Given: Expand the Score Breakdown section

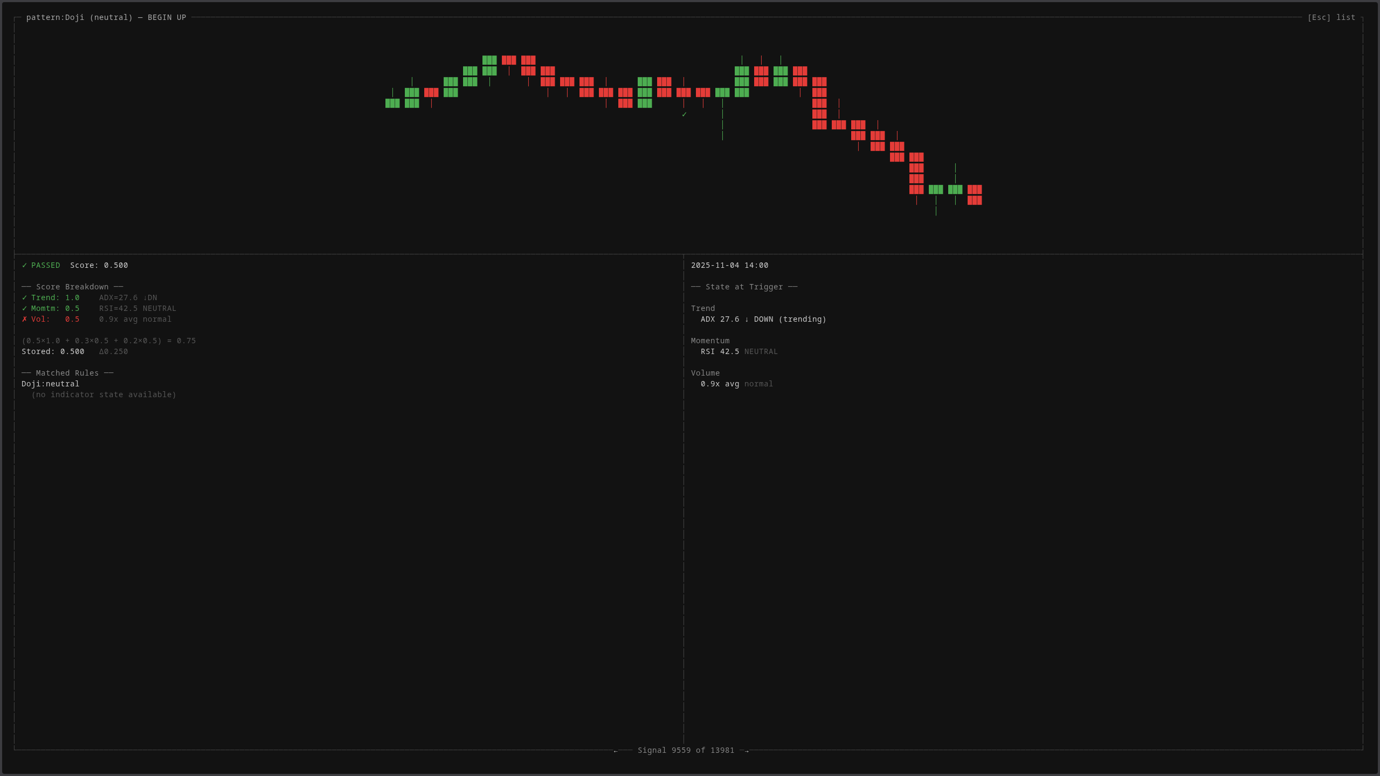Looking at the screenshot, I should (x=72, y=287).
